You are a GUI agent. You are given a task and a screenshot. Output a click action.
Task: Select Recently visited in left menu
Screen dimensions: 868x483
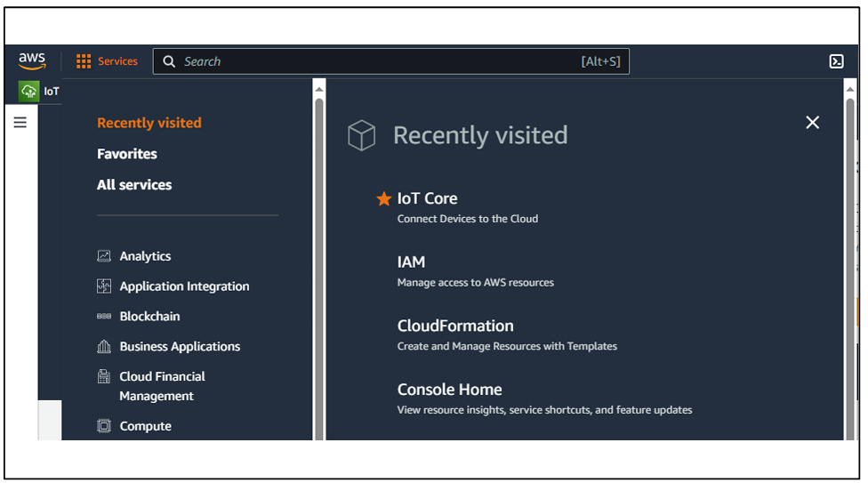click(x=149, y=123)
